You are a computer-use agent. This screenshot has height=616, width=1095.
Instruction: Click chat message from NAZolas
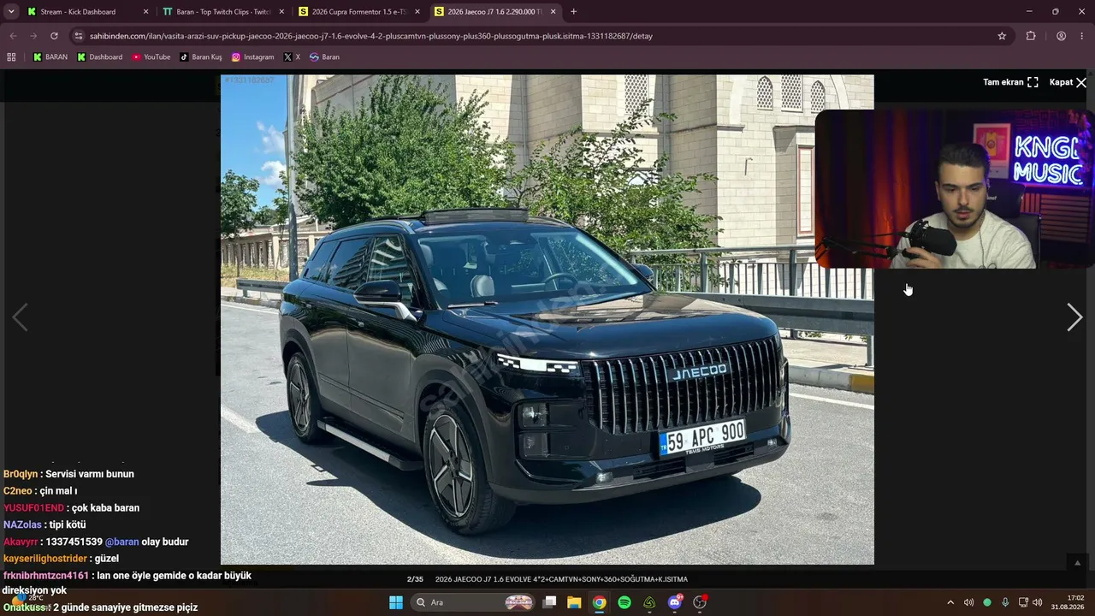coord(44,524)
